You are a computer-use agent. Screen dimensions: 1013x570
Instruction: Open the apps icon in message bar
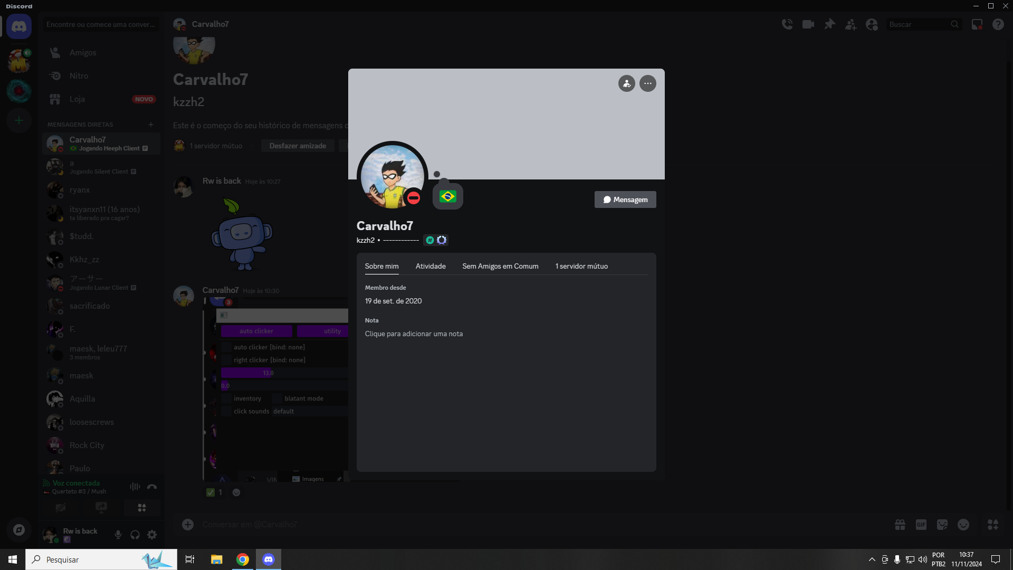click(x=993, y=525)
